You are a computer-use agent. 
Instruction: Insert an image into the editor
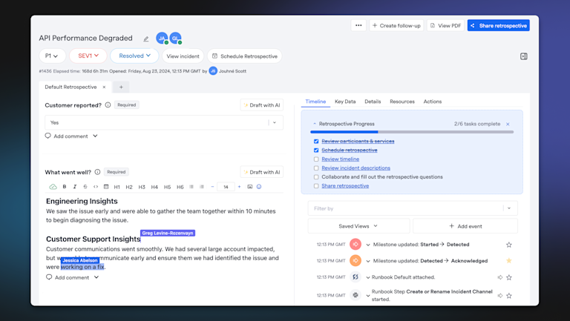click(249, 187)
